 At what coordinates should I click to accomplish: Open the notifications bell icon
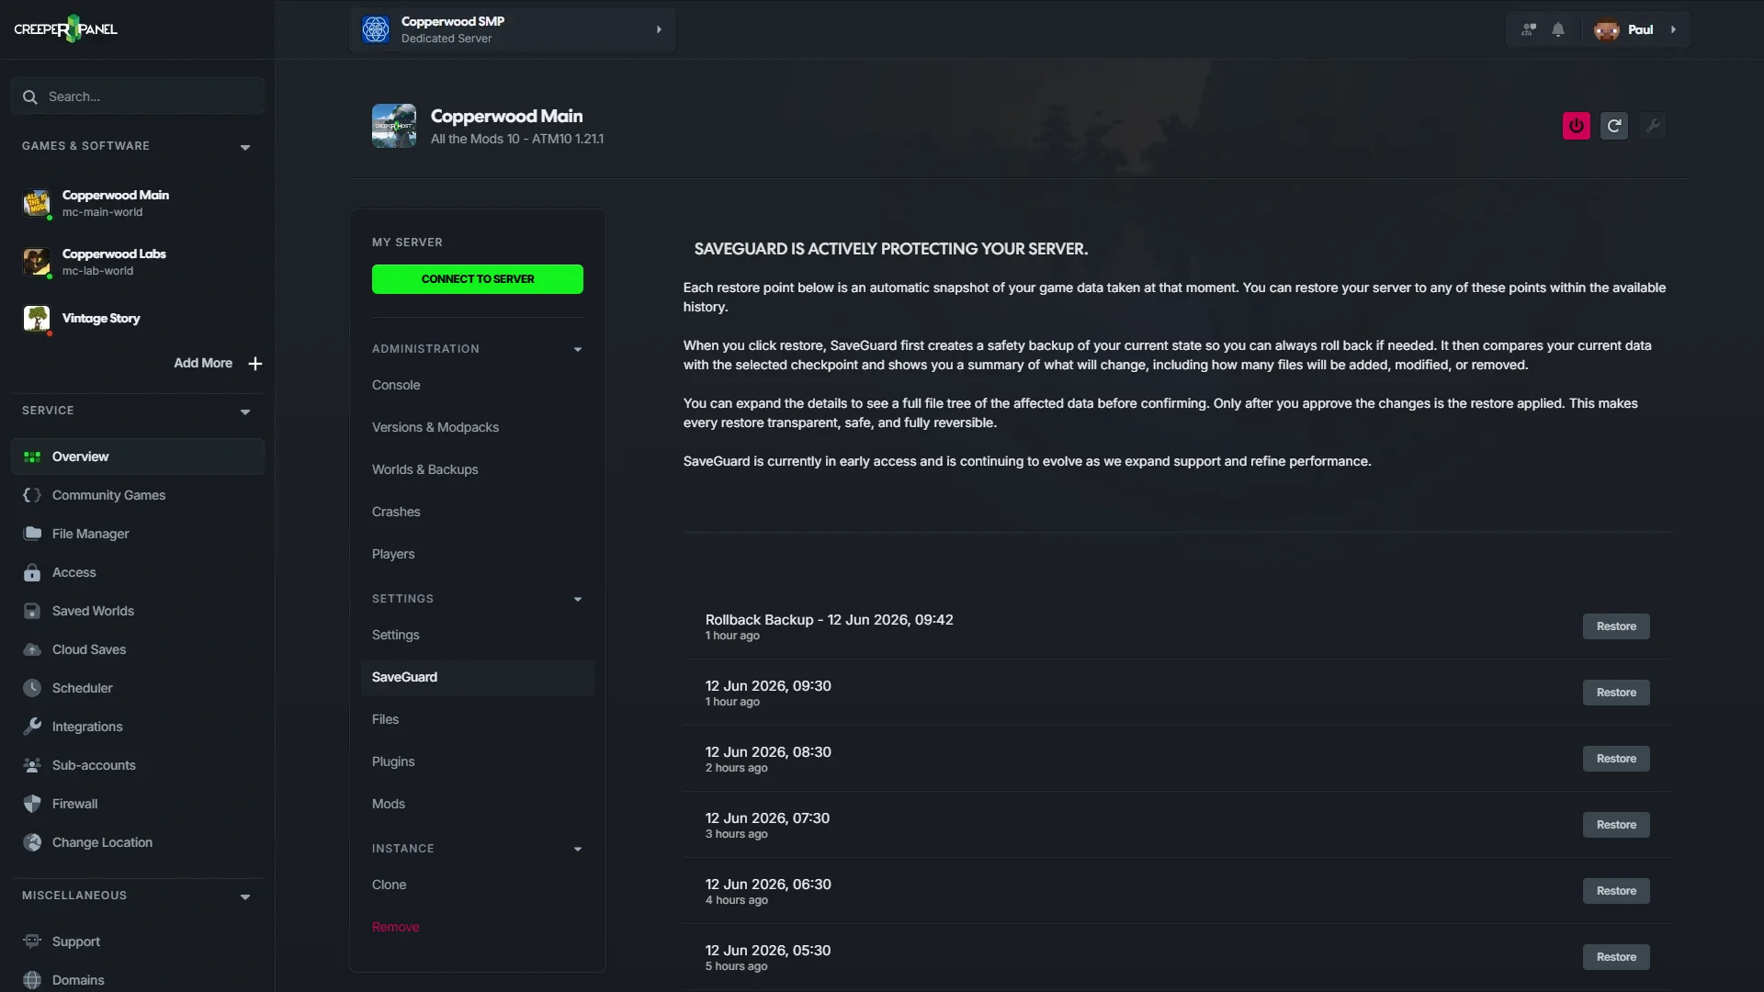tap(1558, 29)
